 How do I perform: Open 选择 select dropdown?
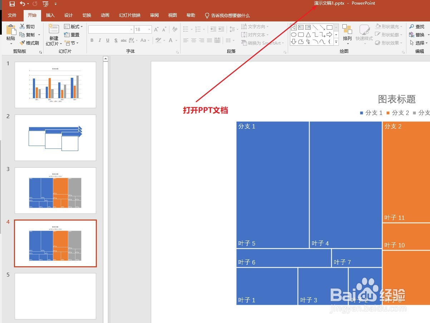click(x=419, y=43)
